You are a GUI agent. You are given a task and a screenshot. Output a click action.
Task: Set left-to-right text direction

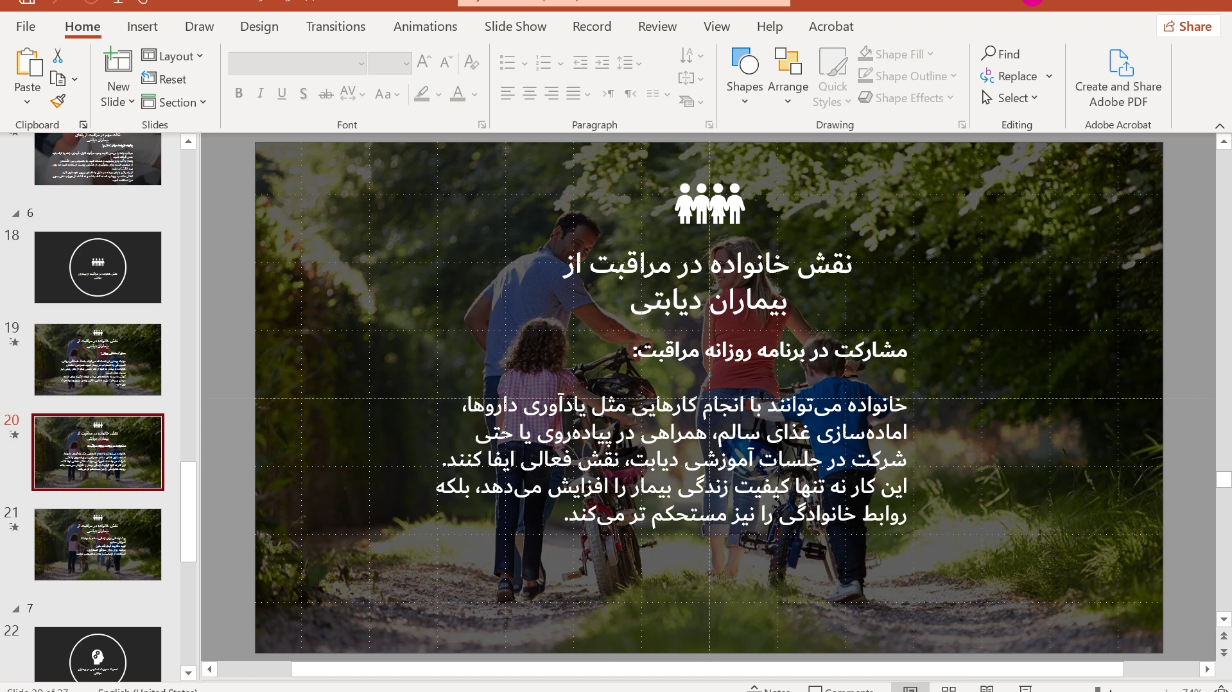point(609,94)
